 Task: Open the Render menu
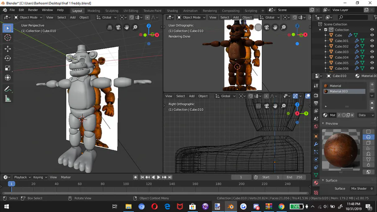[x=33, y=10]
